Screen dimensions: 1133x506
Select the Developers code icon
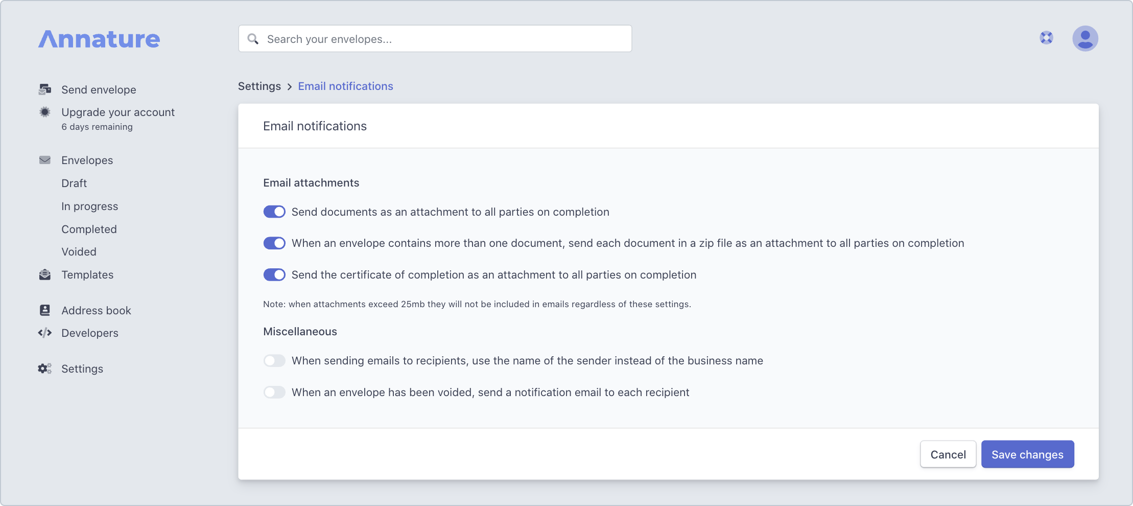tap(45, 333)
